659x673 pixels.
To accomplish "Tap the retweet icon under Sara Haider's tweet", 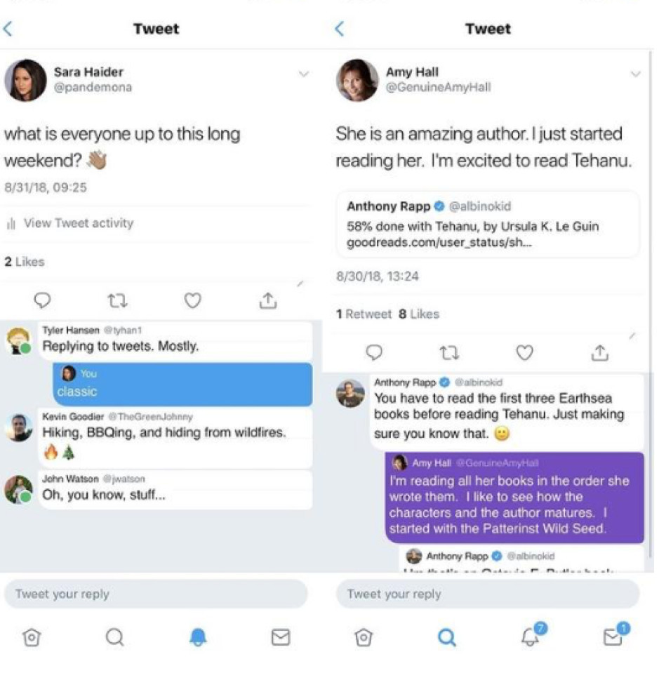I will pyautogui.click(x=117, y=301).
